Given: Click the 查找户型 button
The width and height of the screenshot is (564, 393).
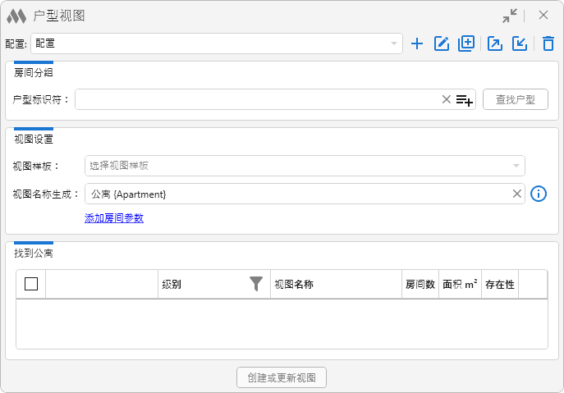Looking at the screenshot, I should 516,99.
